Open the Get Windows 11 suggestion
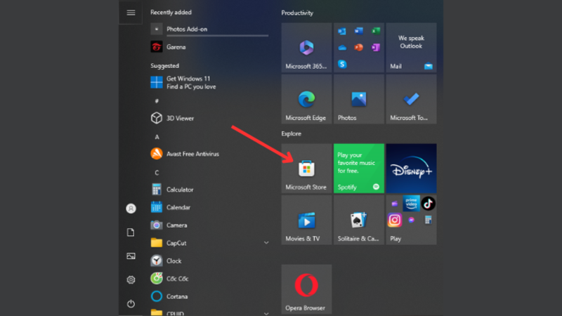The image size is (562, 316). (209, 82)
